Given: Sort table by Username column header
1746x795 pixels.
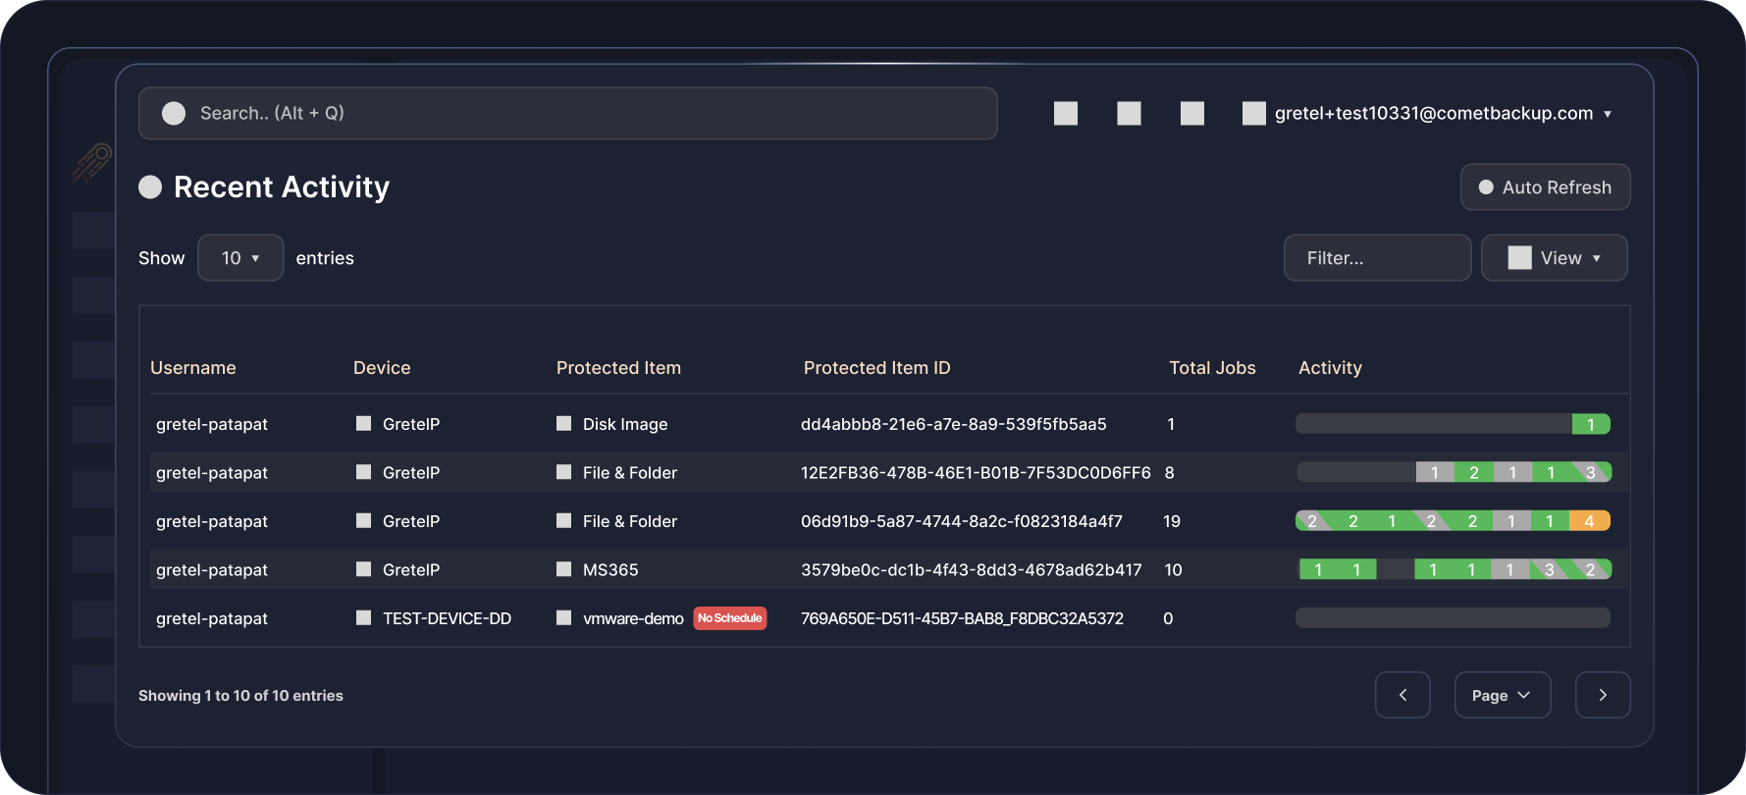Looking at the screenshot, I should point(193,368).
